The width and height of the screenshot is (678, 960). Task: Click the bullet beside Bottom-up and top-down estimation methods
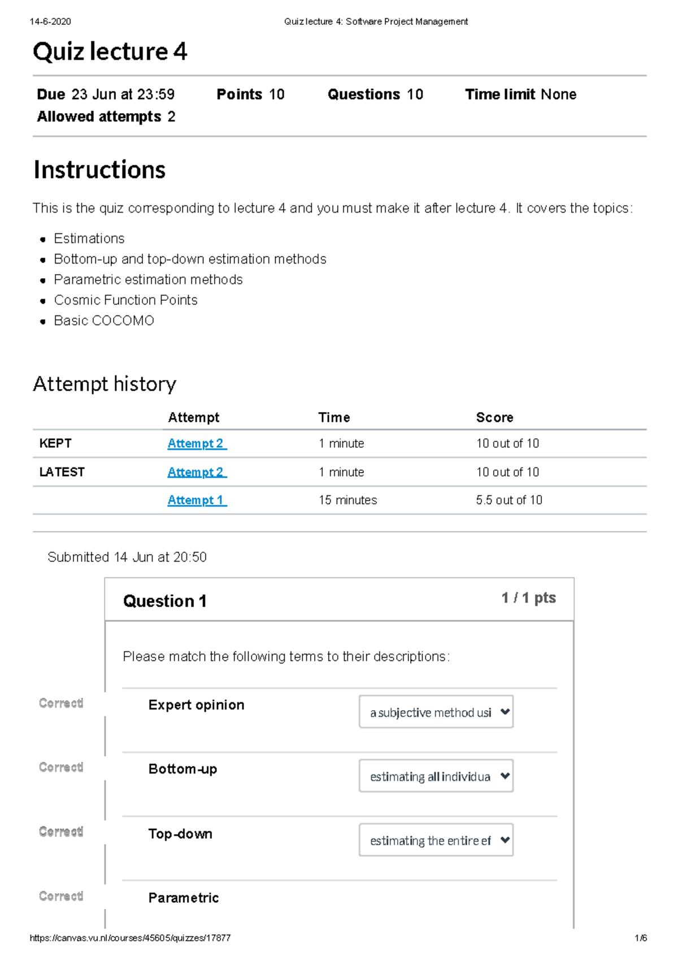point(44,260)
